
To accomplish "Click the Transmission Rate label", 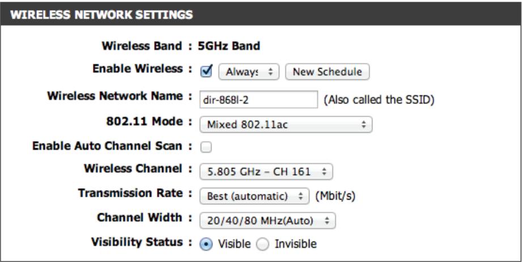I will tap(130, 193).
